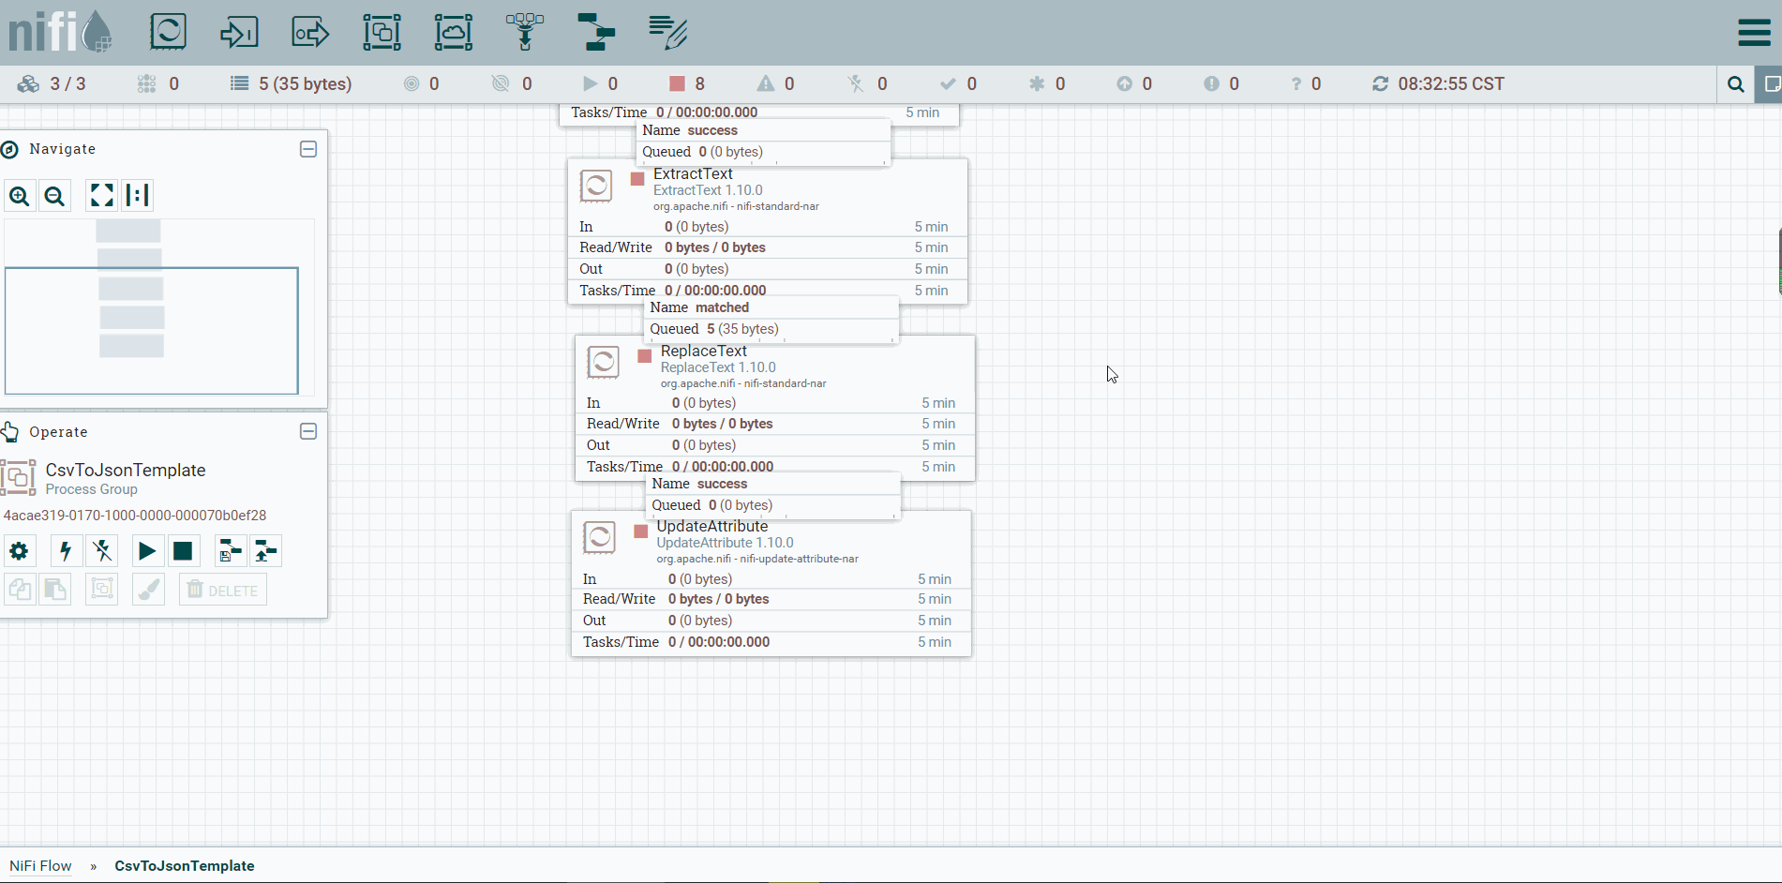Click the fit-to-screen zoom button
This screenshot has width=1782, height=883.
(101, 196)
